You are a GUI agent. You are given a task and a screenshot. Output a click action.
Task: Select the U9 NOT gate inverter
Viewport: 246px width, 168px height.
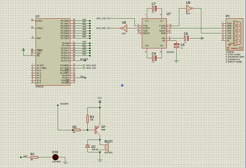pyautogui.click(x=189, y=9)
